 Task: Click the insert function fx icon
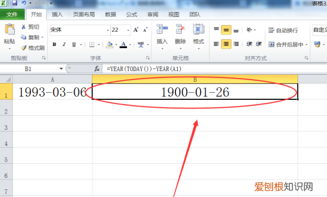97,69
